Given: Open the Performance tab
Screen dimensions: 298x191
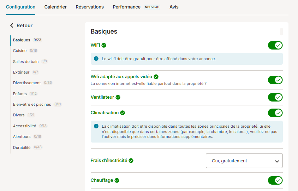Looking at the screenshot, I should [126, 7].
